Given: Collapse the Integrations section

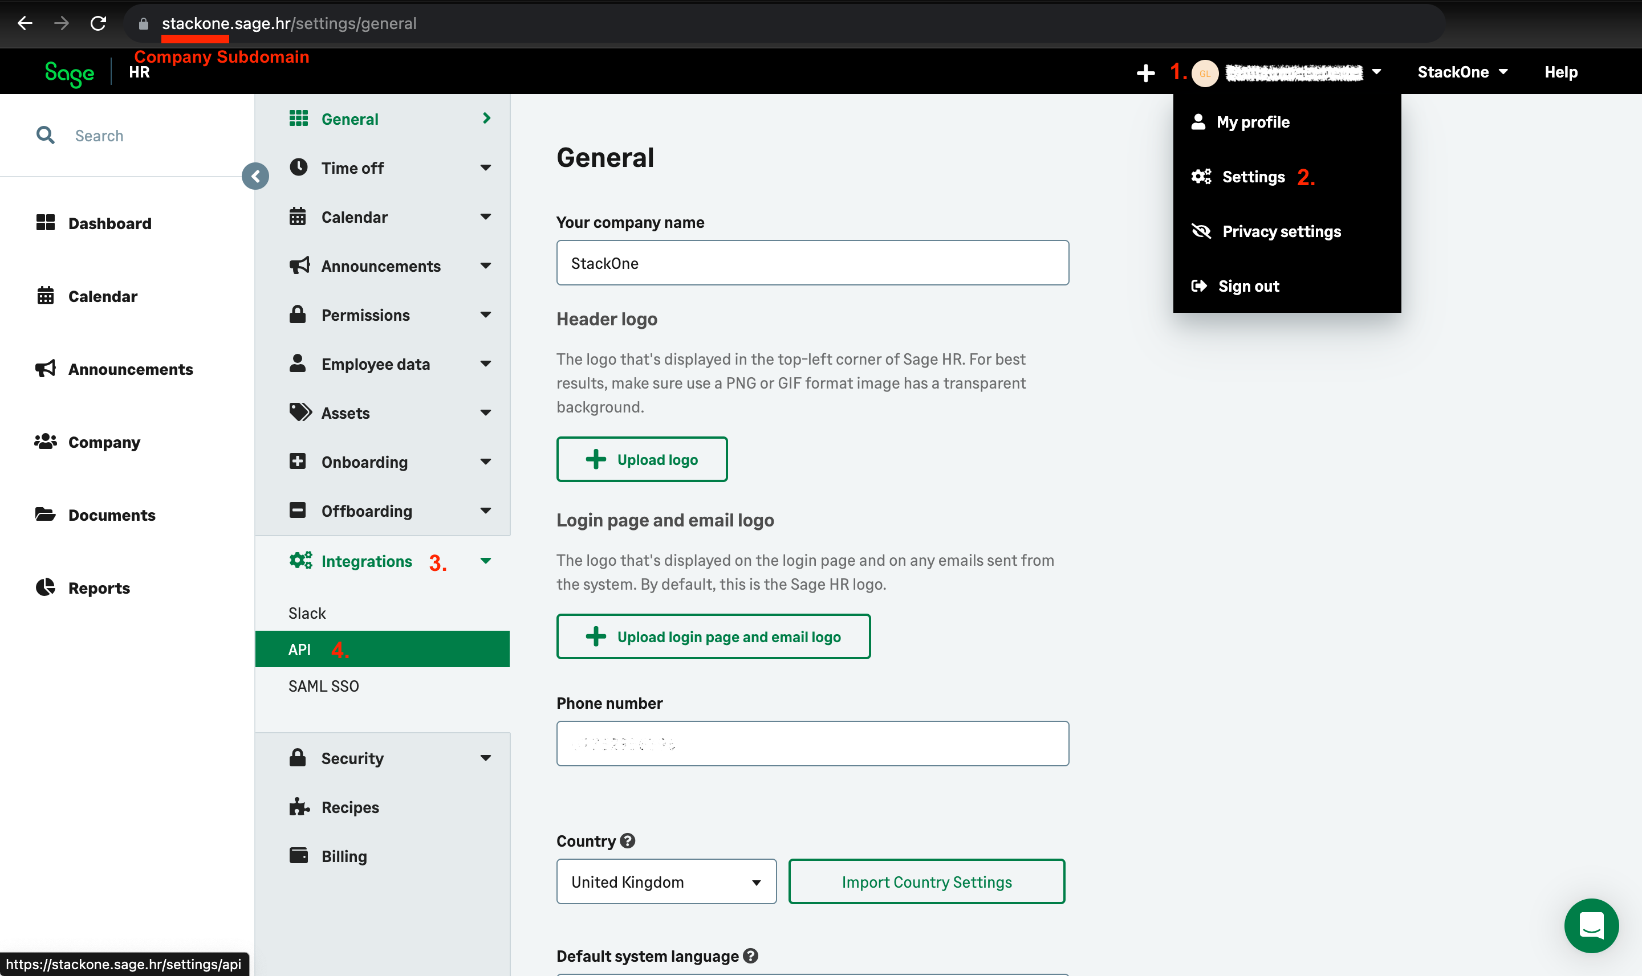Looking at the screenshot, I should [486, 561].
